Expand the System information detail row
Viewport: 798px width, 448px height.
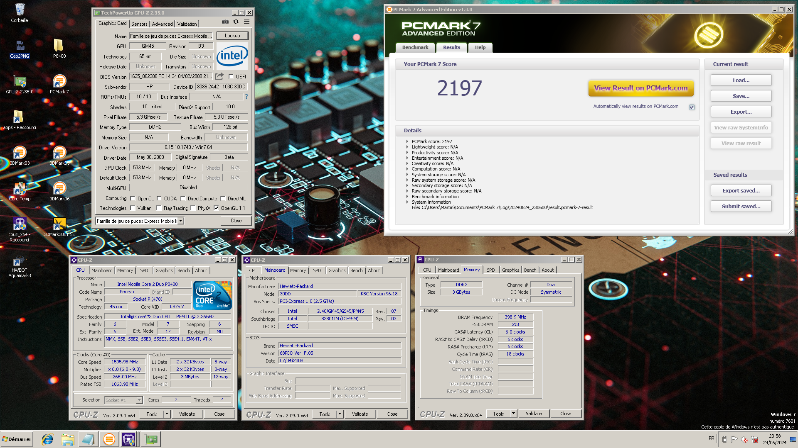pos(407,202)
